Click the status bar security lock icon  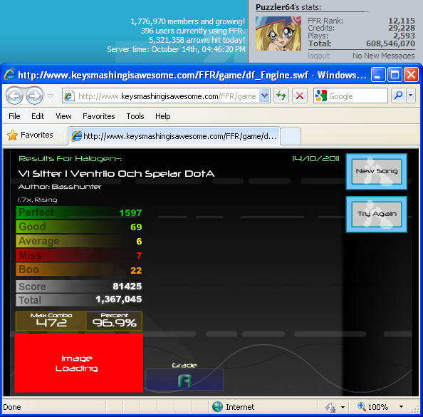pos(330,407)
